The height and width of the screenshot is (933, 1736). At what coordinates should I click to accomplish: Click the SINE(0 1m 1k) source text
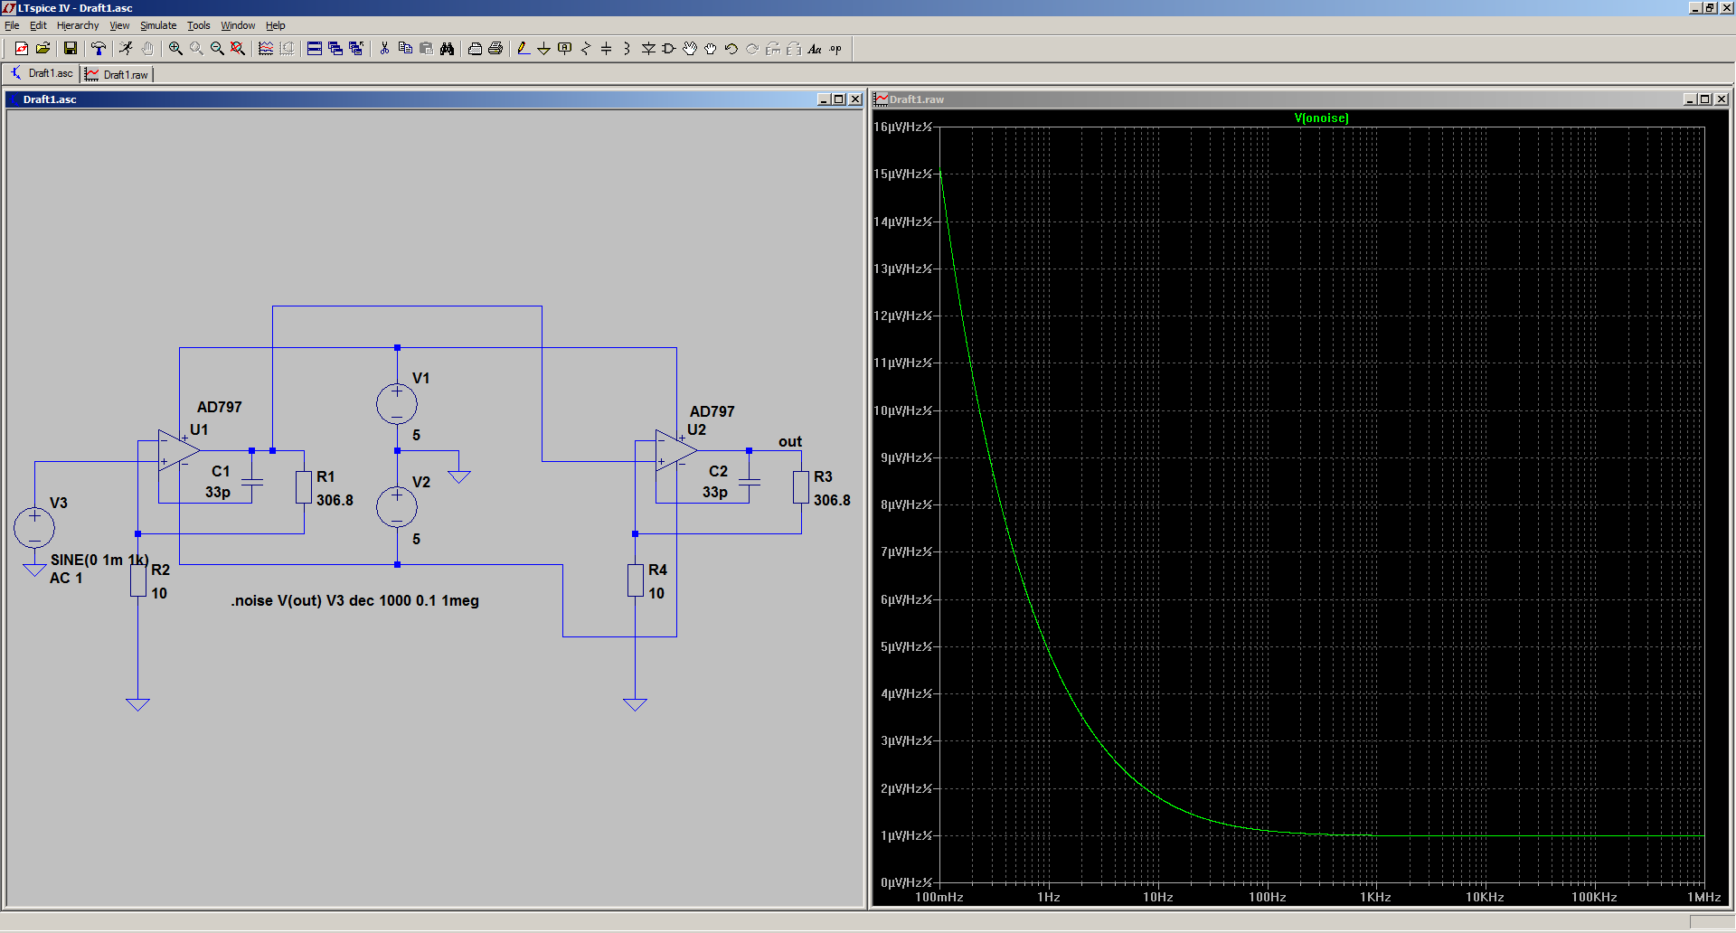(99, 560)
